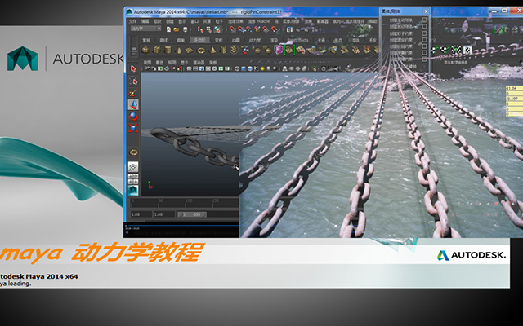This screenshot has height=326, width=523.
Task: Open the shelf options menu arrow left of shelf
Action: [134, 52]
